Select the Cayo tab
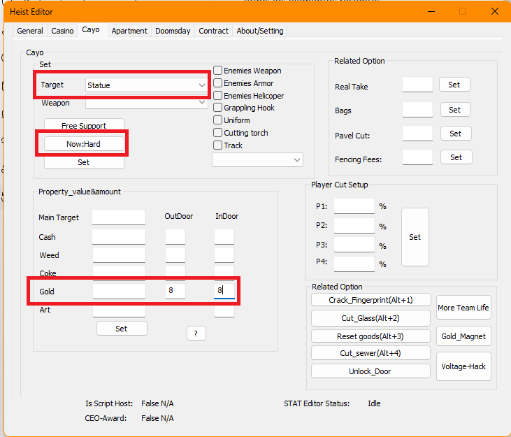The height and width of the screenshot is (437, 511). (91, 29)
